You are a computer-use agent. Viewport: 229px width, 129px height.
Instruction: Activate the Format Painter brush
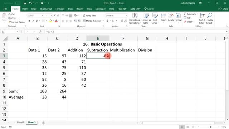pos(17,22)
